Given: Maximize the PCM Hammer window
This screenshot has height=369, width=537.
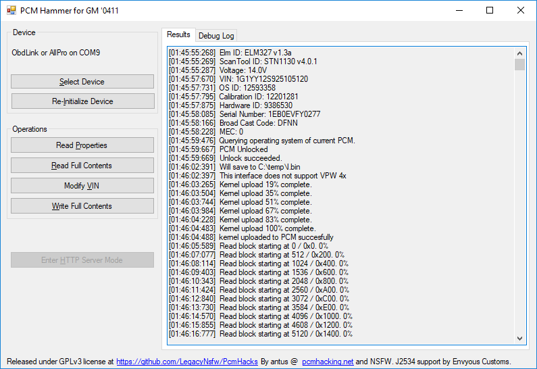Looking at the screenshot, I should 490,11.
